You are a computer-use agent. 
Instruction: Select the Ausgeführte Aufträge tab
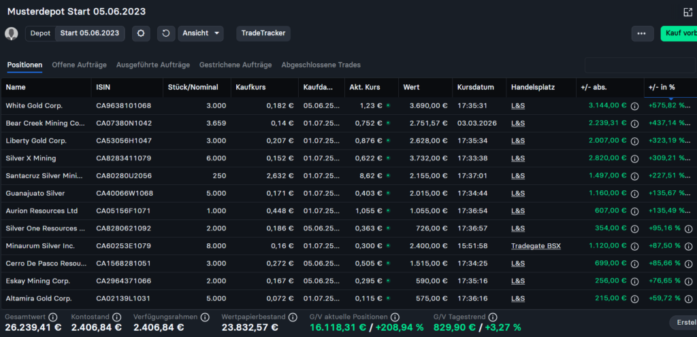[152, 65]
